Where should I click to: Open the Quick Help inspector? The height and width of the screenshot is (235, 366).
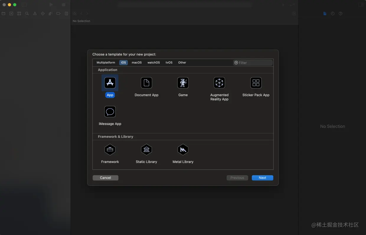pyautogui.click(x=340, y=14)
